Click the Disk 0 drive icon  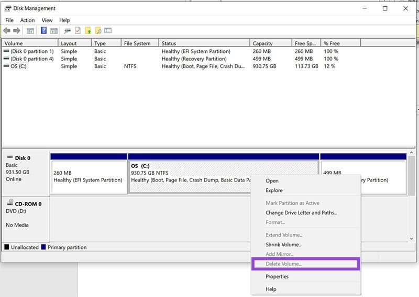[9, 158]
